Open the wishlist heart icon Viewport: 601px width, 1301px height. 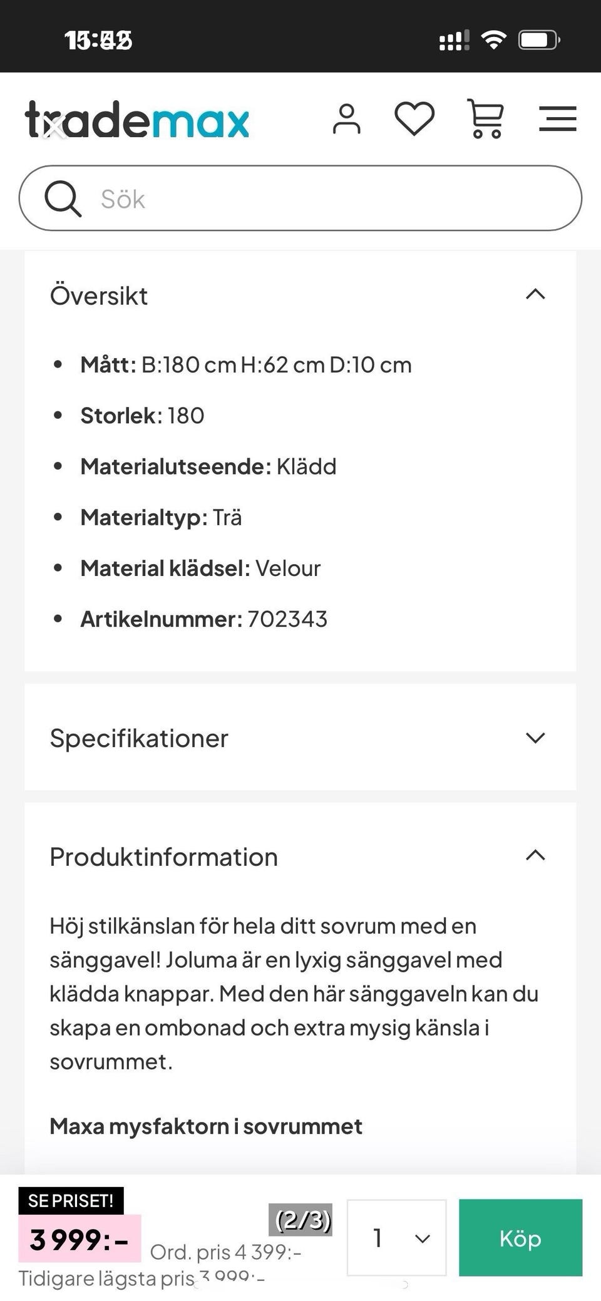pos(414,119)
